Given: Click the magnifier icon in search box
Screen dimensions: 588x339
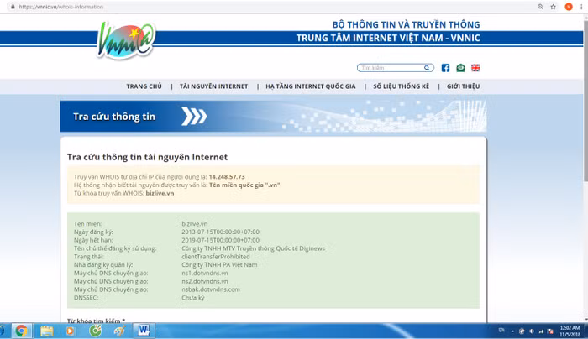Looking at the screenshot, I should point(428,68).
